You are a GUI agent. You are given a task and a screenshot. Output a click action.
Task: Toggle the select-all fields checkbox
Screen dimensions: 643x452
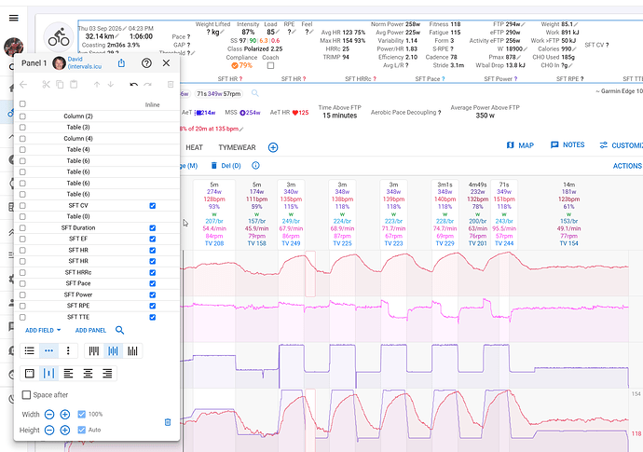point(22,104)
